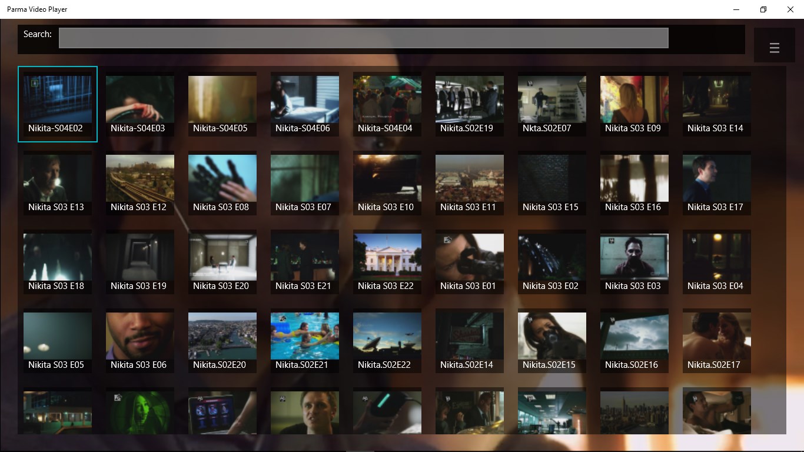The image size is (804, 452).
Task: Select Nikita S03 E08 thumbnail
Action: pyautogui.click(x=222, y=183)
